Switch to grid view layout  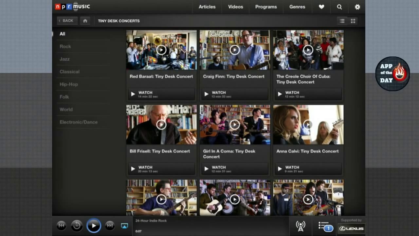[353, 21]
